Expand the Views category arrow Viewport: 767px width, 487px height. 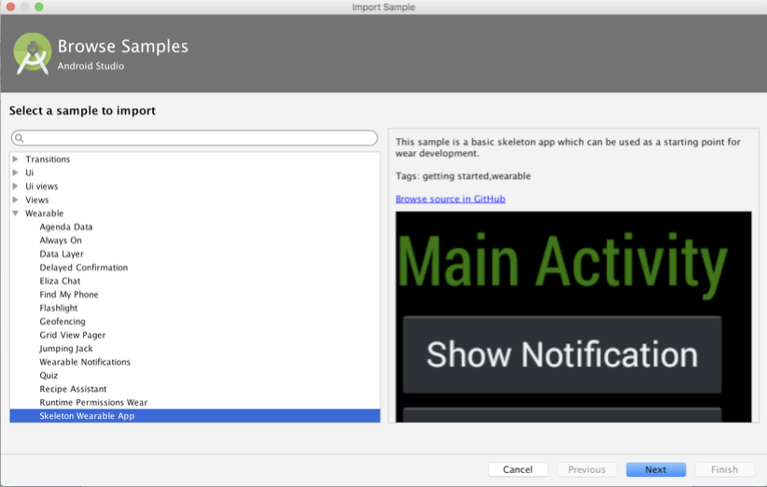16,200
